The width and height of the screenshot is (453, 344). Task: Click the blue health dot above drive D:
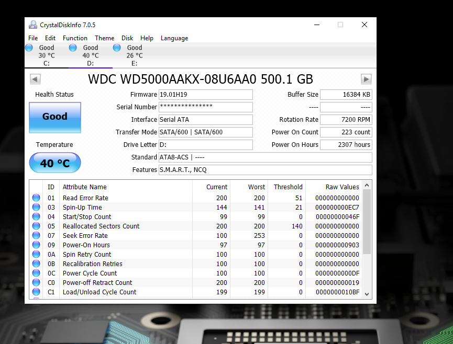(x=73, y=47)
